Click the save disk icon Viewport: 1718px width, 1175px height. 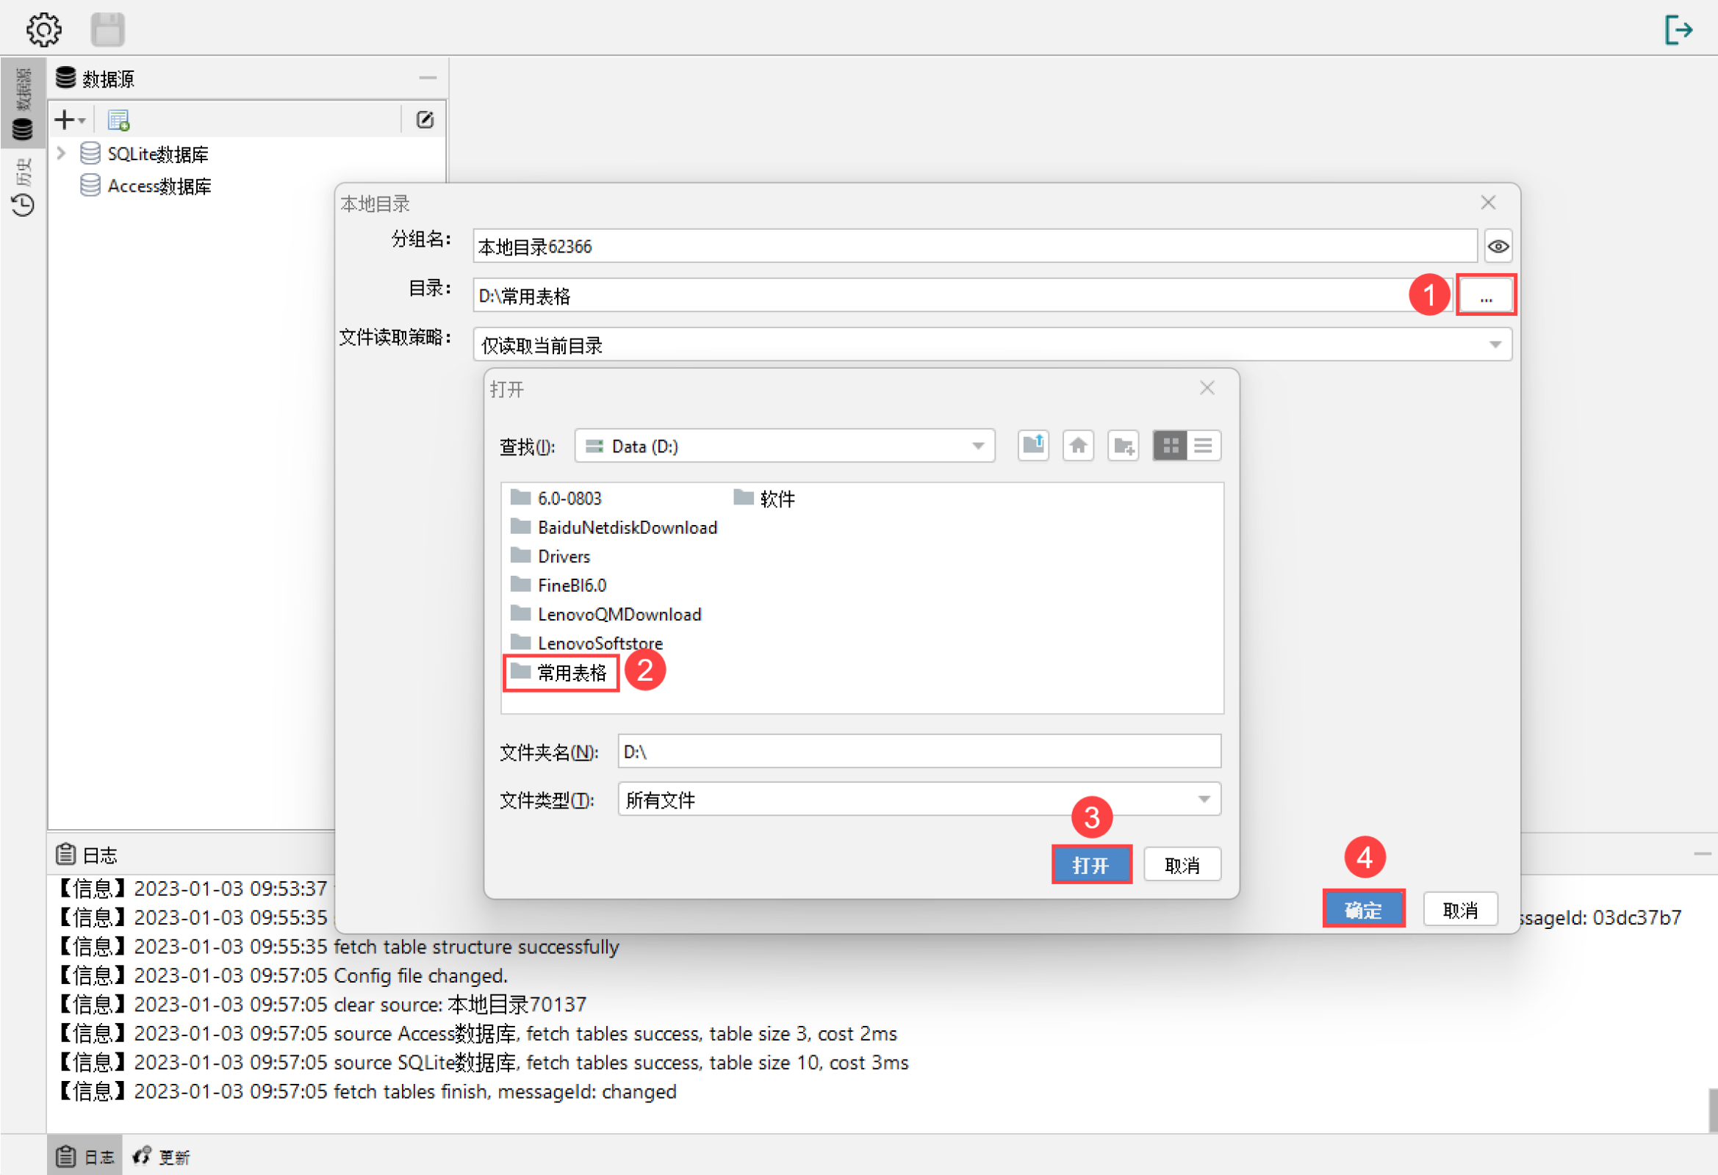coord(108,29)
